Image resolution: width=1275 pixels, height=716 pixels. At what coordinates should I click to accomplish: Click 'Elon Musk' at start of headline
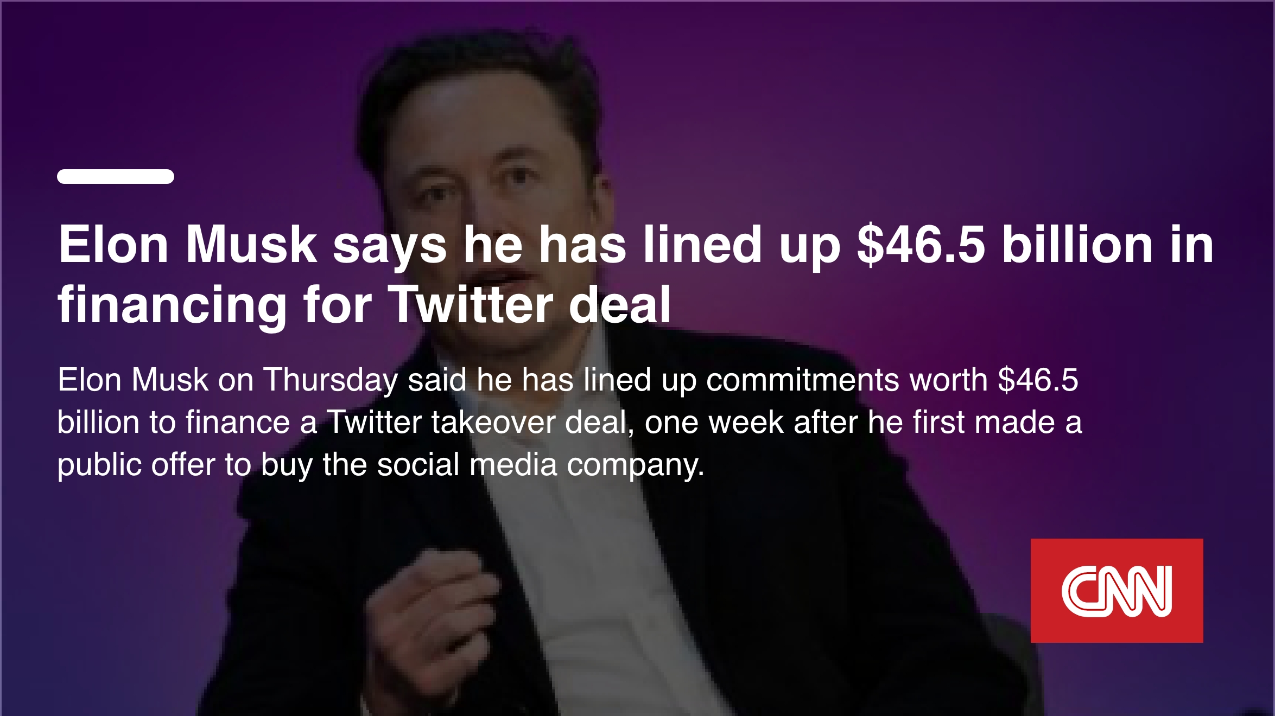click(x=187, y=245)
